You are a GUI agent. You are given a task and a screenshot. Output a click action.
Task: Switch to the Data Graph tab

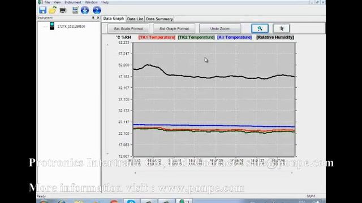click(x=113, y=19)
